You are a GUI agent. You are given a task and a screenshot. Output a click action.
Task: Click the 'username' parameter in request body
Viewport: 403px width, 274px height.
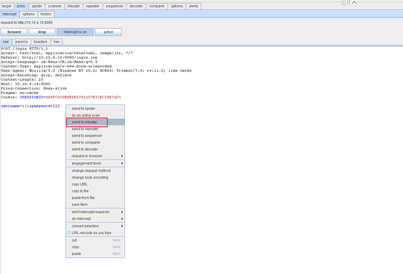pyautogui.click(x=10, y=106)
